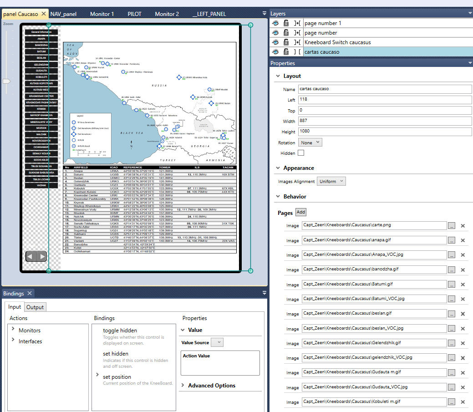Expand the Monitors tree item
The width and height of the screenshot is (473, 412).
[x=13, y=330]
